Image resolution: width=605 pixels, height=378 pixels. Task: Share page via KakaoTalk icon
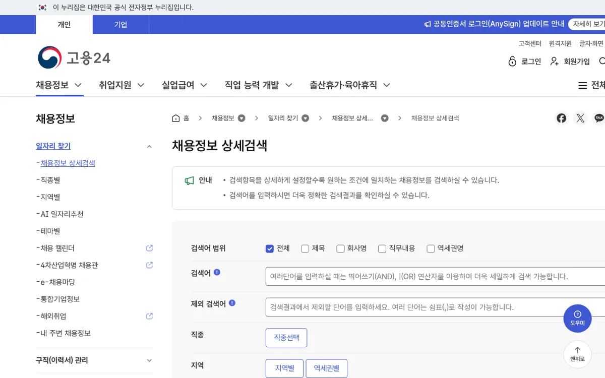[599, 118]
